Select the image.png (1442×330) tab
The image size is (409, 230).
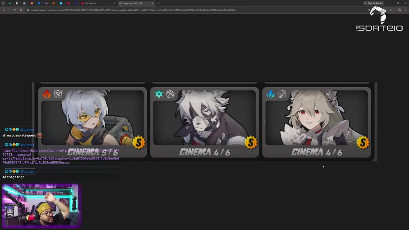pyautogui.click(x=136, y=3)
